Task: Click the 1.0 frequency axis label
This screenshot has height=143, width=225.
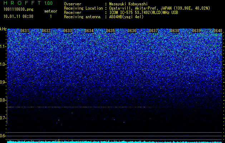Action: point(3,64)
